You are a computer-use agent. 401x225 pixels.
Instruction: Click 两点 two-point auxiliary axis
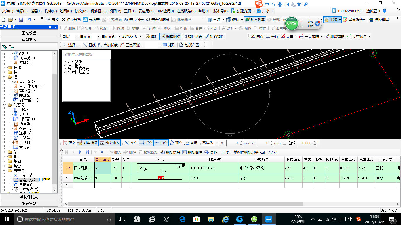[x=257, y=37]
